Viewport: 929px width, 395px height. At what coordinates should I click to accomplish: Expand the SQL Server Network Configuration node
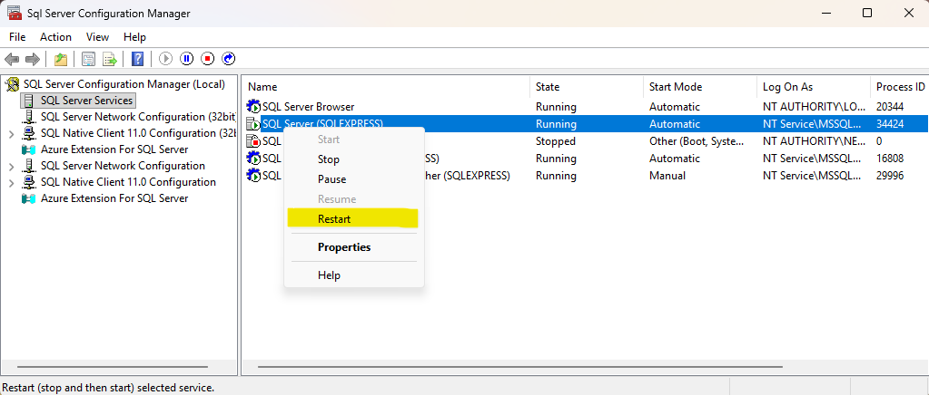tap(11, 166)
